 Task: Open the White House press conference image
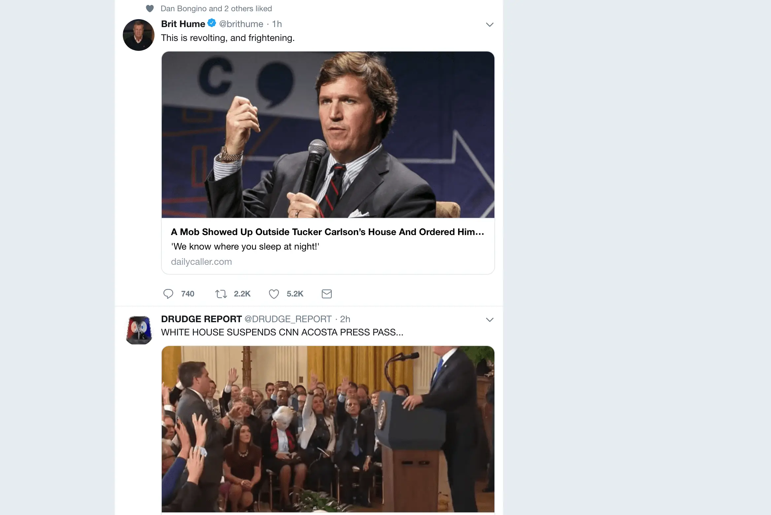328,429
